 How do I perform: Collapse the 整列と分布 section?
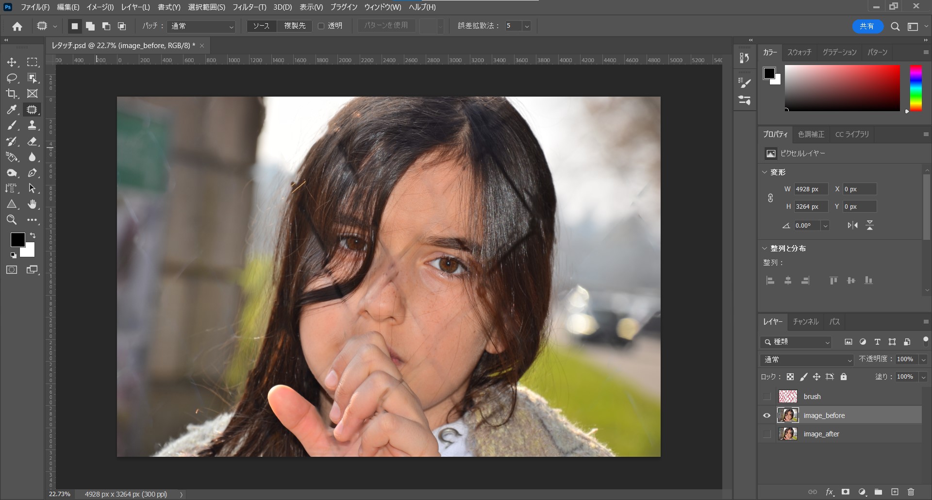[765, 249]
